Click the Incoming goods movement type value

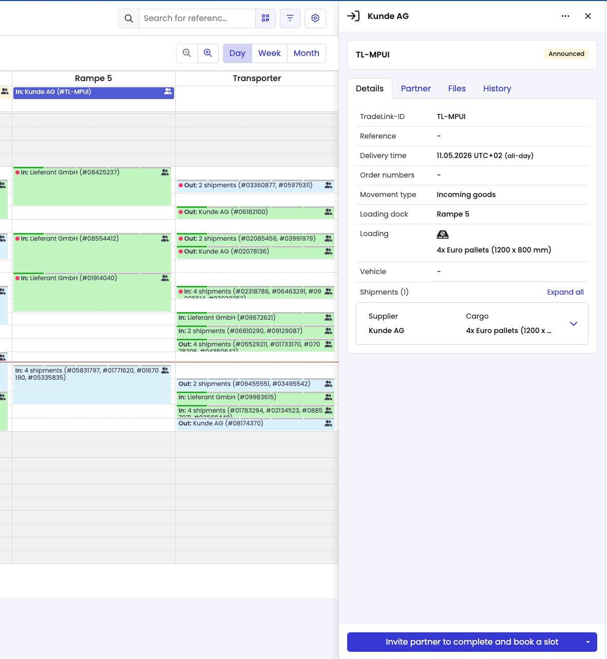[x=466, y=195]
